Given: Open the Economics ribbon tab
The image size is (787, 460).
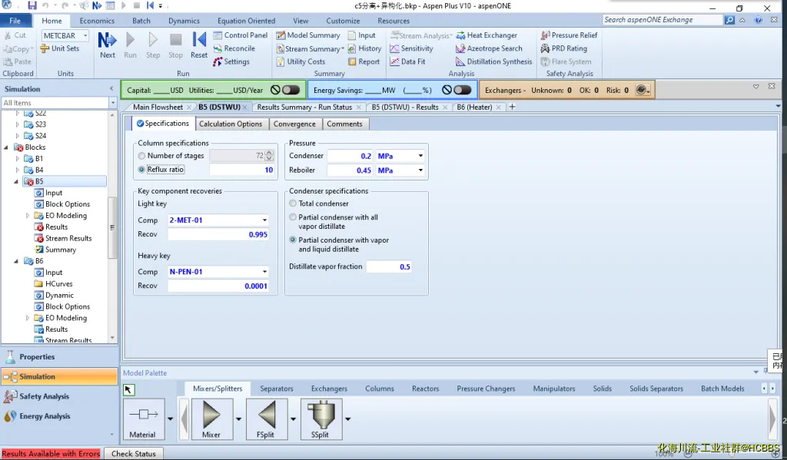Looking at the screenshot, I should (97, 21).
